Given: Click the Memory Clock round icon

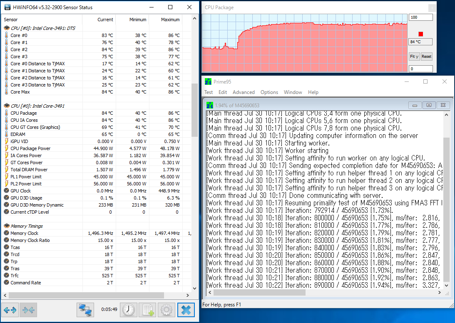Looking at the screenshot, I should pyautogui.click(x=6, y=233).
